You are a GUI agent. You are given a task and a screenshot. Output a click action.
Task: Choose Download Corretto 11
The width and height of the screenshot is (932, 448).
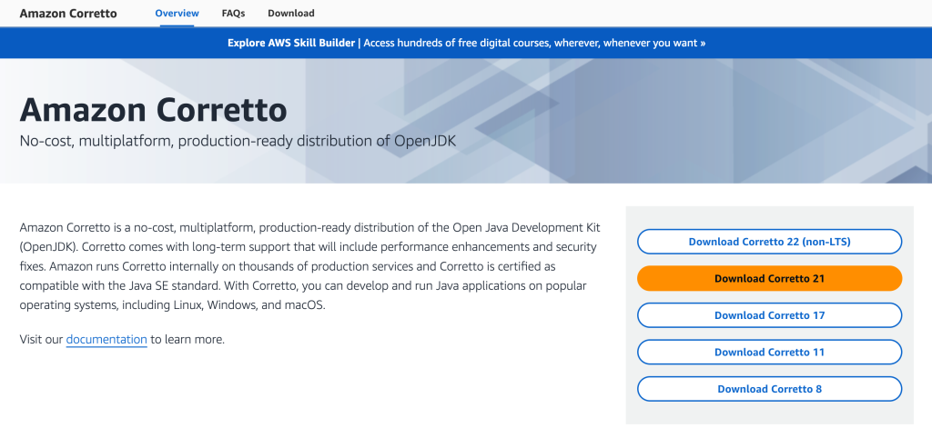(x=769, y=352)
